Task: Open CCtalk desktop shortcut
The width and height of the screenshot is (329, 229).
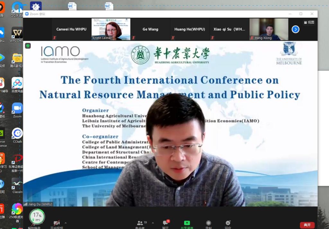Action: point(17,134)
